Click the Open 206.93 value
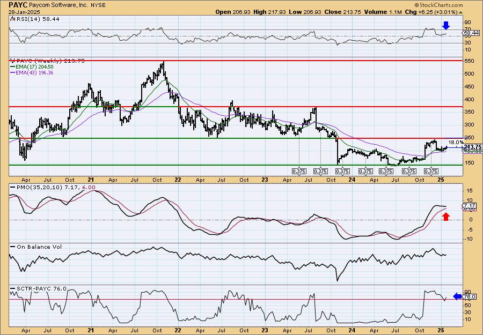This screenshot has height=335, width=483. click(233, 12)
